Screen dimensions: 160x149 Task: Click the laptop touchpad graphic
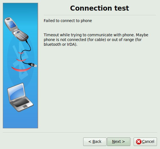pyautogui.click(x=25, y=106)
